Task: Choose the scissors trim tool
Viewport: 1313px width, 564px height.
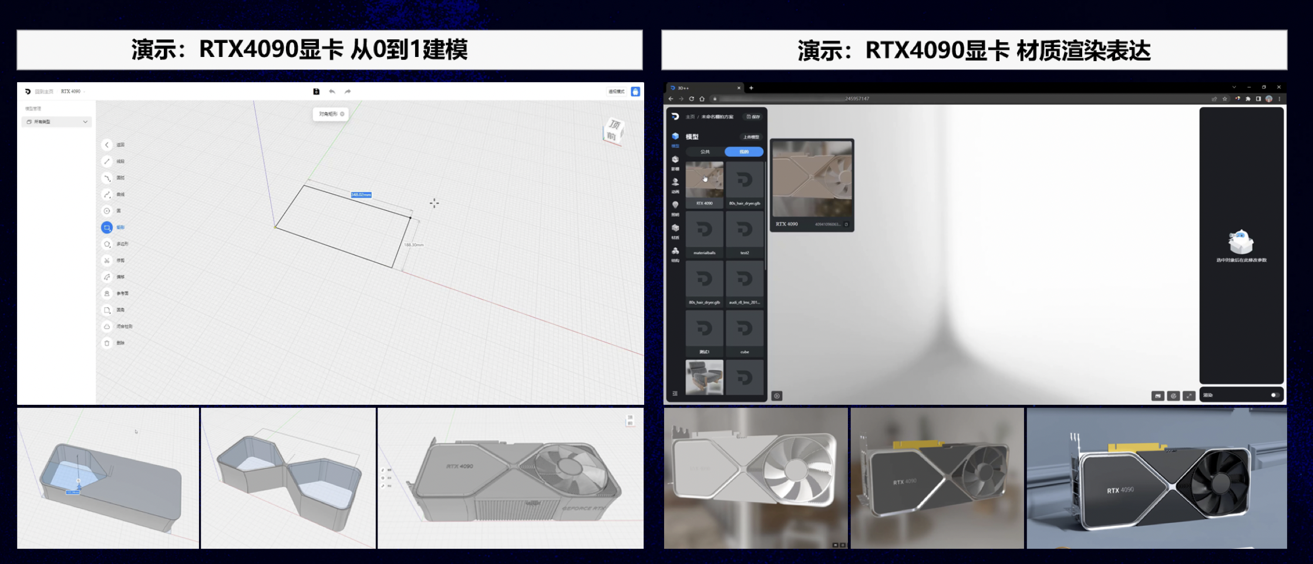Action: click(x=107, y=260)
